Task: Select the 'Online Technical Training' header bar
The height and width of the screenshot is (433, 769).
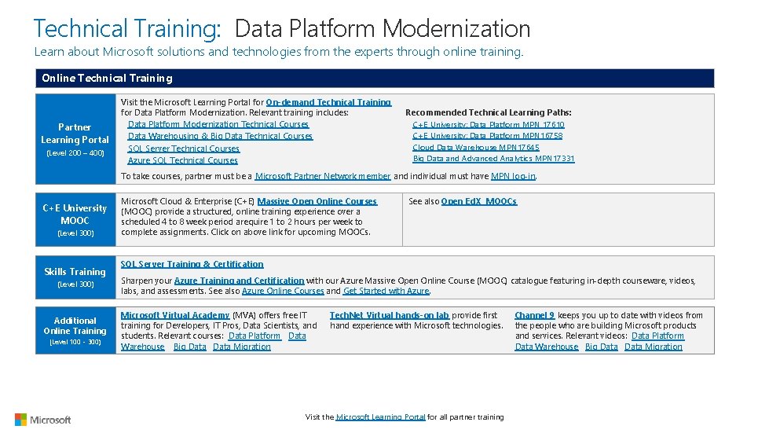Action: (375, 79)
